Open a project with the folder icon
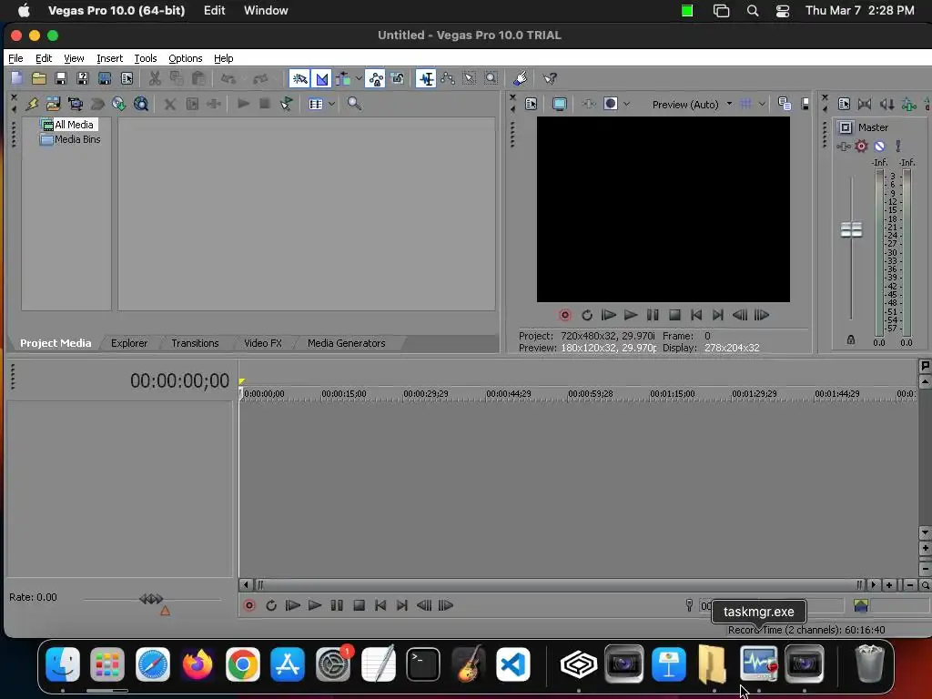Image resolution: width=932 pixels, height=699 pixels. (x=38, y=78)
